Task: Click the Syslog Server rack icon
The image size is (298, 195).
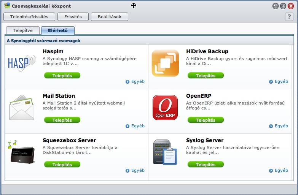Action: [x=165, y=152]
